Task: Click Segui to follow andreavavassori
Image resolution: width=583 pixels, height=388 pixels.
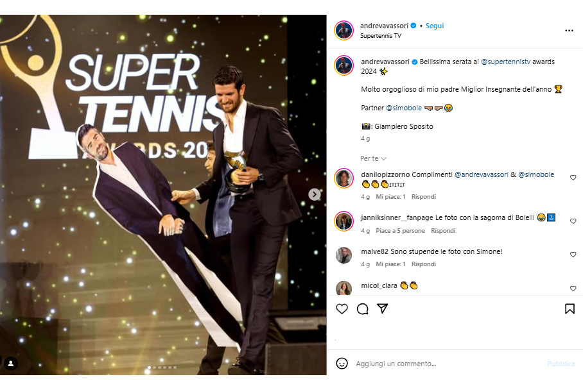Action: point(435,26)
